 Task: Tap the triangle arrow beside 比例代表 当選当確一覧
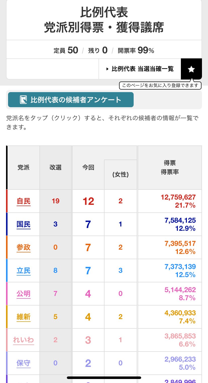[x=108, y=69]
